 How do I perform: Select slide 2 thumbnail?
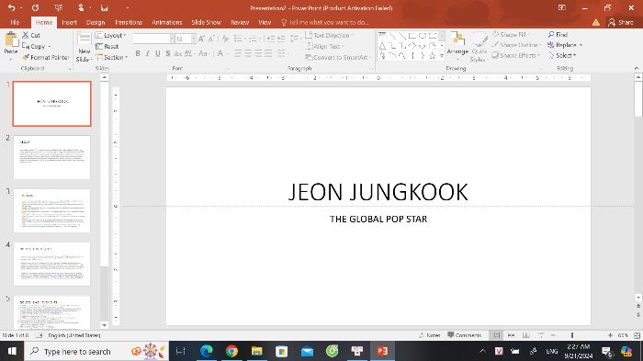pyautogui.click(x=51, y=157)
